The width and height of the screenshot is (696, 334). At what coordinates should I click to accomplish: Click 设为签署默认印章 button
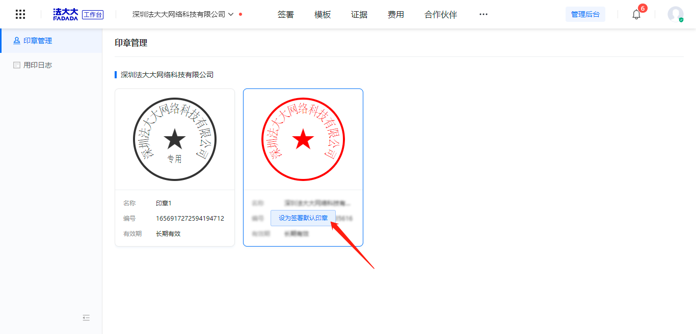303,218
